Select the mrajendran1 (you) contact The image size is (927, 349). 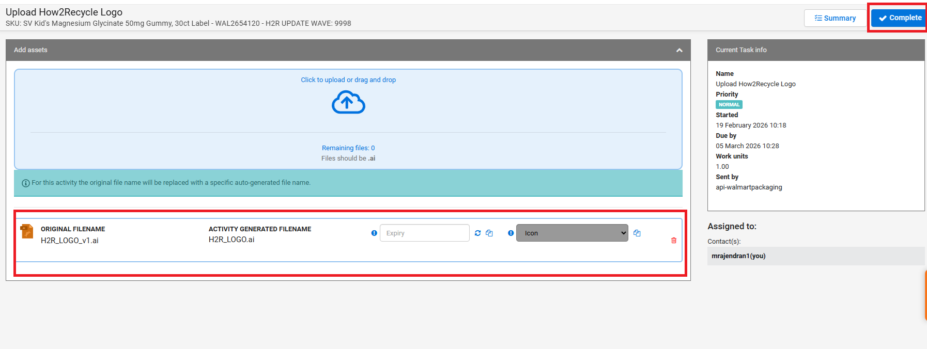[x=738, y=256]
